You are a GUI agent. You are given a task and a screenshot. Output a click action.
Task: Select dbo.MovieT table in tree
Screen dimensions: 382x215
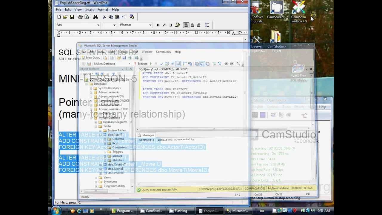[115, 169]
